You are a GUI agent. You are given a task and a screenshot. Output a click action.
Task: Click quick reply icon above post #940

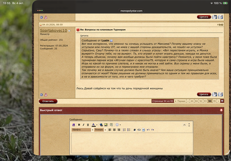[221, 17]
